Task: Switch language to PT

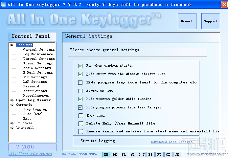Action: pyautogui.click(x=159, y=154)
